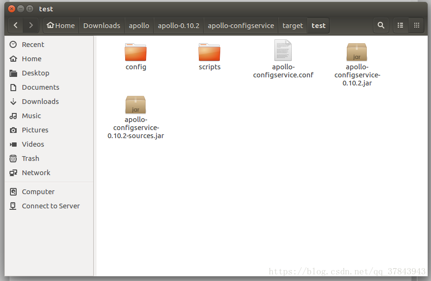Open Music from the sidebar label
This screenshot has width=431, height=281.
pos(31,116)
